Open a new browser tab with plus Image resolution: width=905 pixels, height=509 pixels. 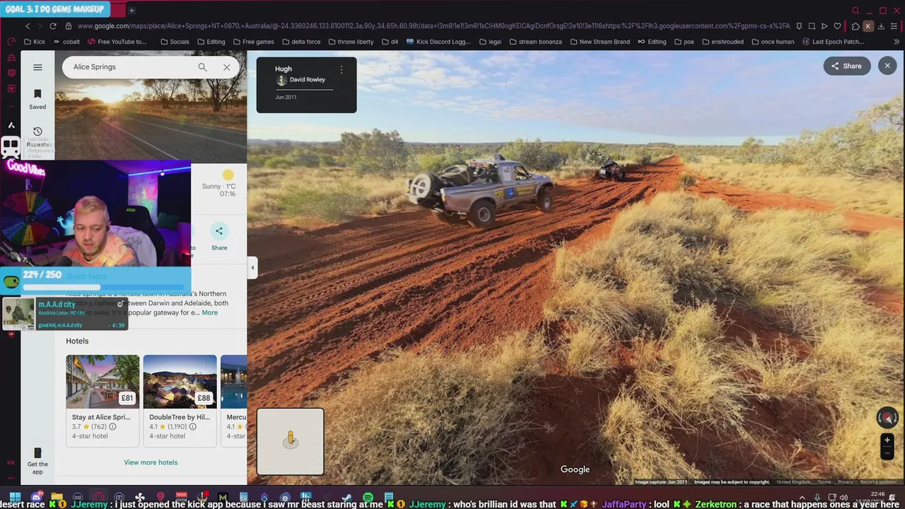pos(132,10)
